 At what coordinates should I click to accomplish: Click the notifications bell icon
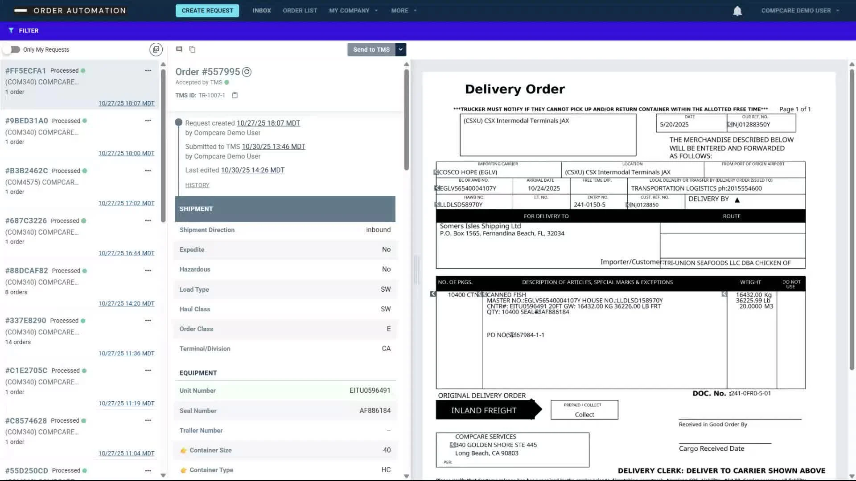(x=737, y=11)
